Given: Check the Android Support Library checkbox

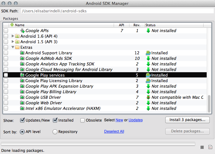Looking at the screenshot, I should pyautogui.click(x=6, y=53).
